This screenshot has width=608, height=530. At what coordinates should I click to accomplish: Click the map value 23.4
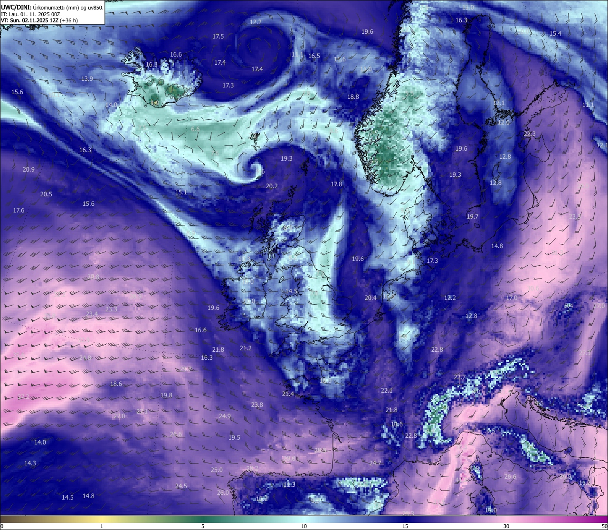click(x=92, y=314)
